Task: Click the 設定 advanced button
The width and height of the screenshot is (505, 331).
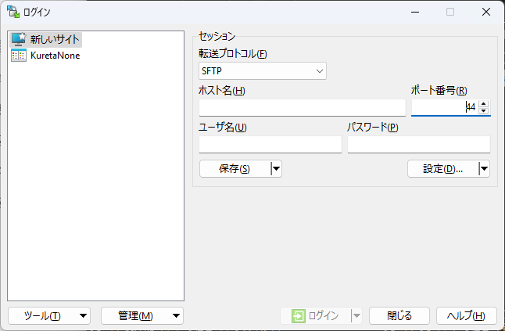Action: click(x=442, y=168)
